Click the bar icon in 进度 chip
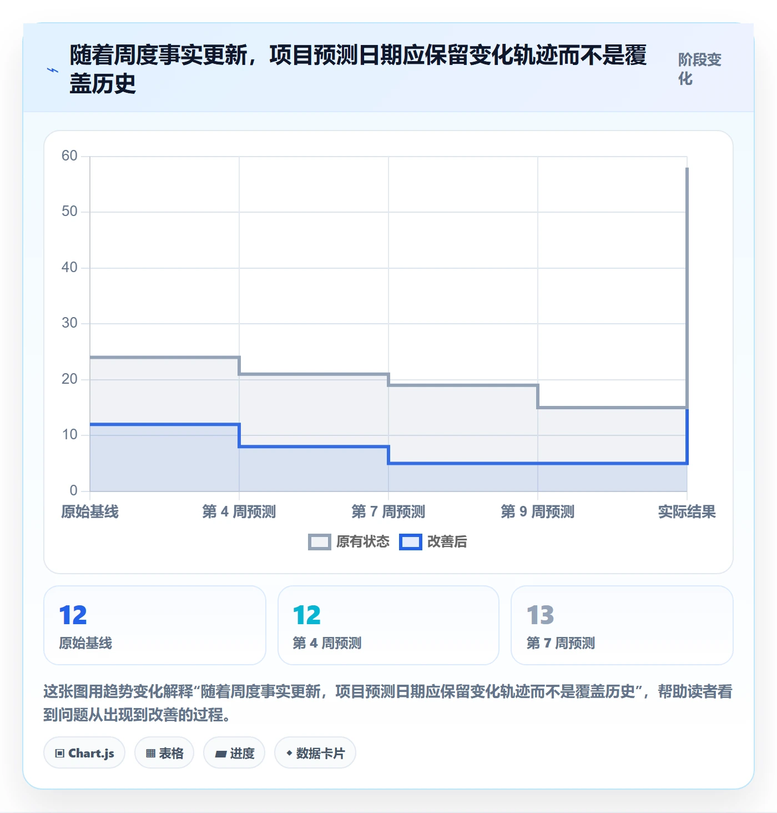Image resolution: width=777 pixels, height=813 pixels. (x=221, y=754)
